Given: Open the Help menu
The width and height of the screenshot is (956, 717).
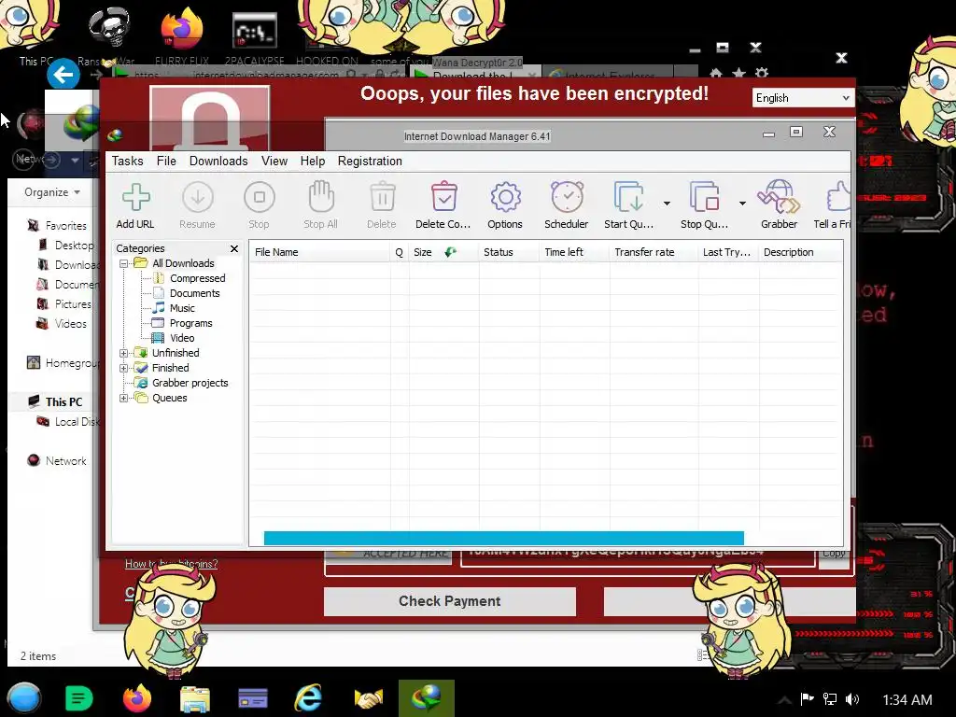Looking at the screenshot, I should pyautogui.click(x=312, y=161).
